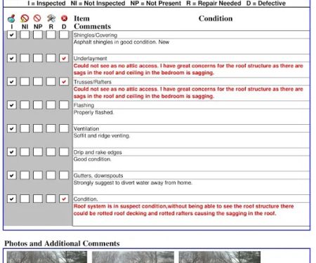Viewport: 316px width, 263px height.
Task: Uncheck Defective box for Condition row
Action: pos(64,198)
